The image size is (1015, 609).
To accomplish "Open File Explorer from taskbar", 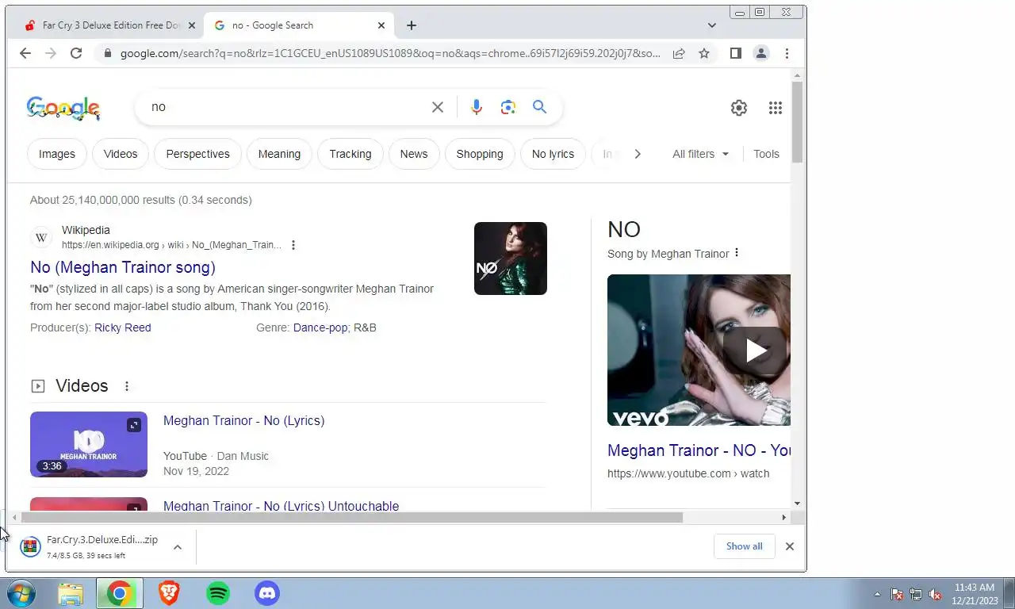I will (x=71, y=593).
